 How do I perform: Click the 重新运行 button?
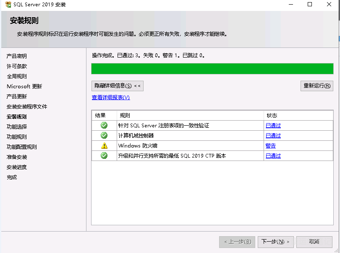(317, 86)
